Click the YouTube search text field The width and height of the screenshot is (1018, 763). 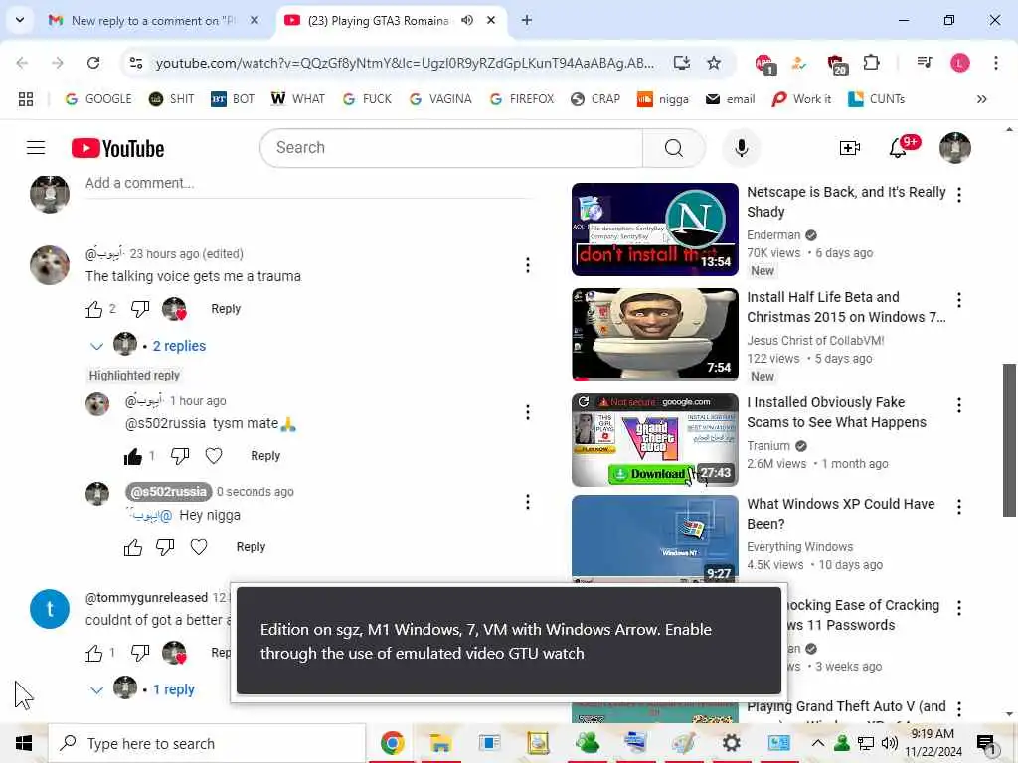451,148
